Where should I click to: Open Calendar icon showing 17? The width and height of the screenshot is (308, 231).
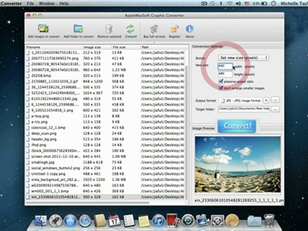(114, 221)
